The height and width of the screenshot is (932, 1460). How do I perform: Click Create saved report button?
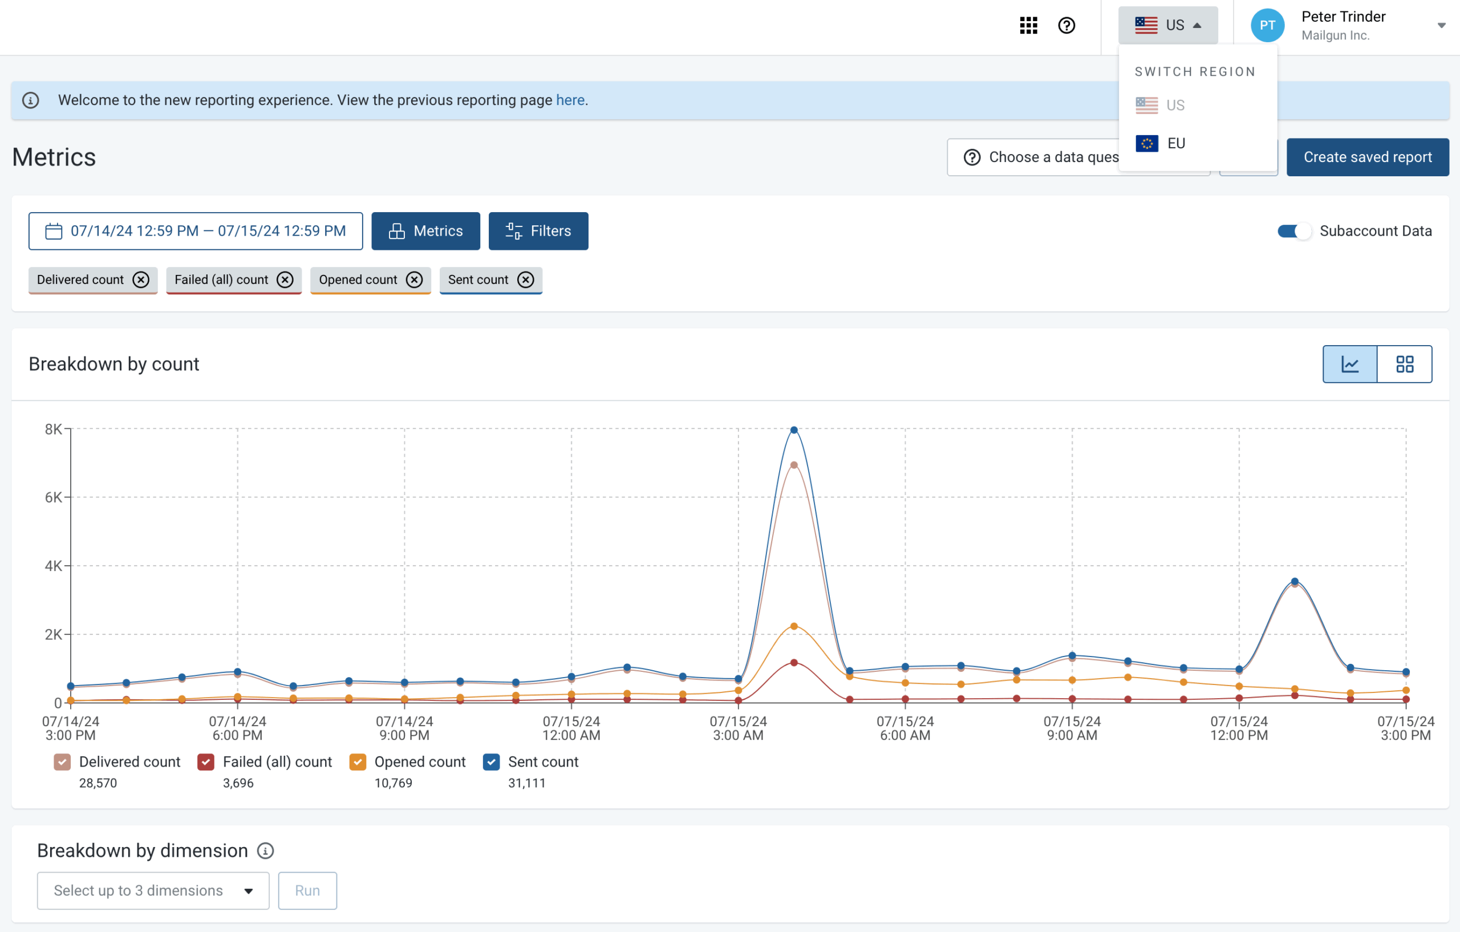[1367, 157]
